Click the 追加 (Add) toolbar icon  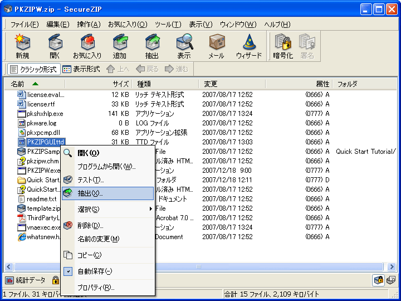120,42
